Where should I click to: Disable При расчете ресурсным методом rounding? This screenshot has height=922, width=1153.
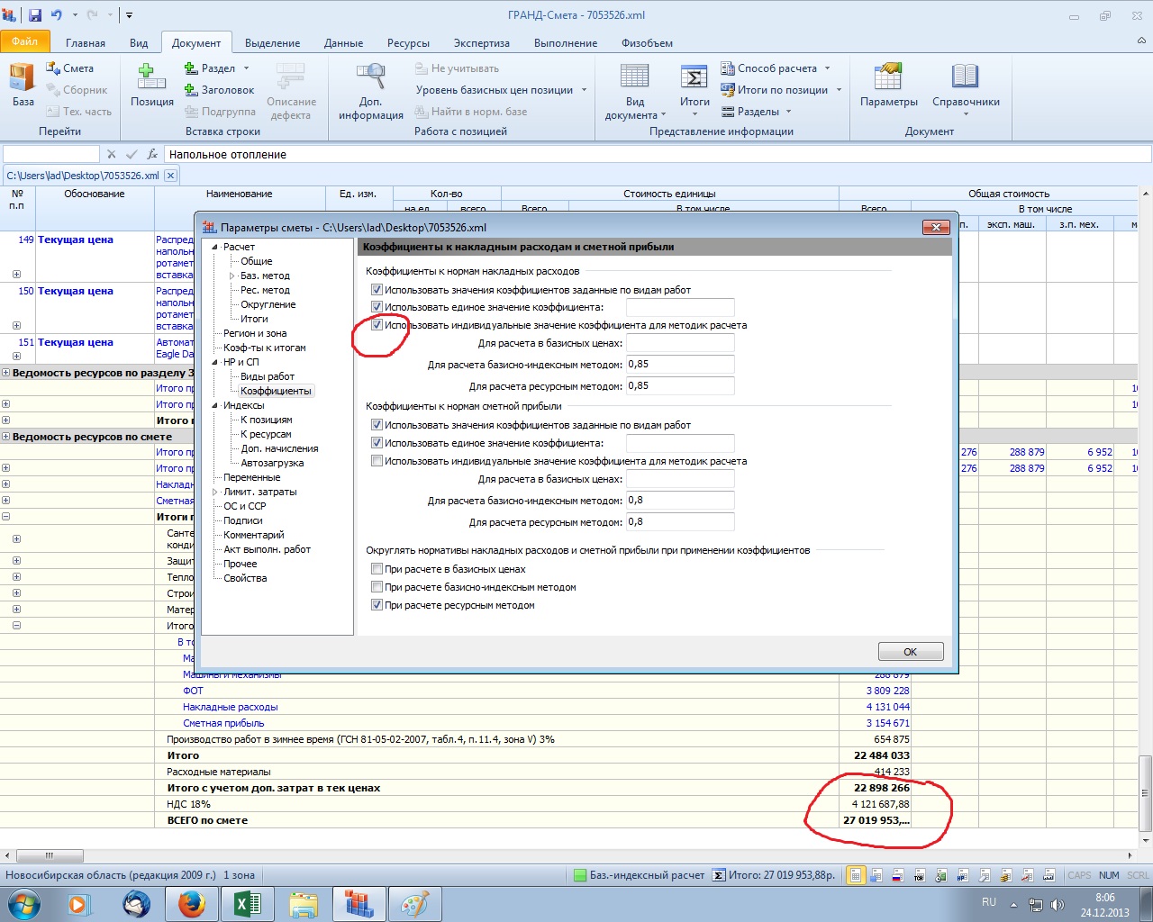tap(377, 605)
